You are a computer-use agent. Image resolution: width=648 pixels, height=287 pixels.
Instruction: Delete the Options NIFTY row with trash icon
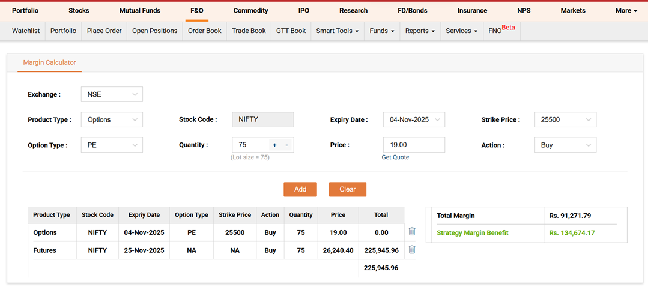click(x=412, y=232)
